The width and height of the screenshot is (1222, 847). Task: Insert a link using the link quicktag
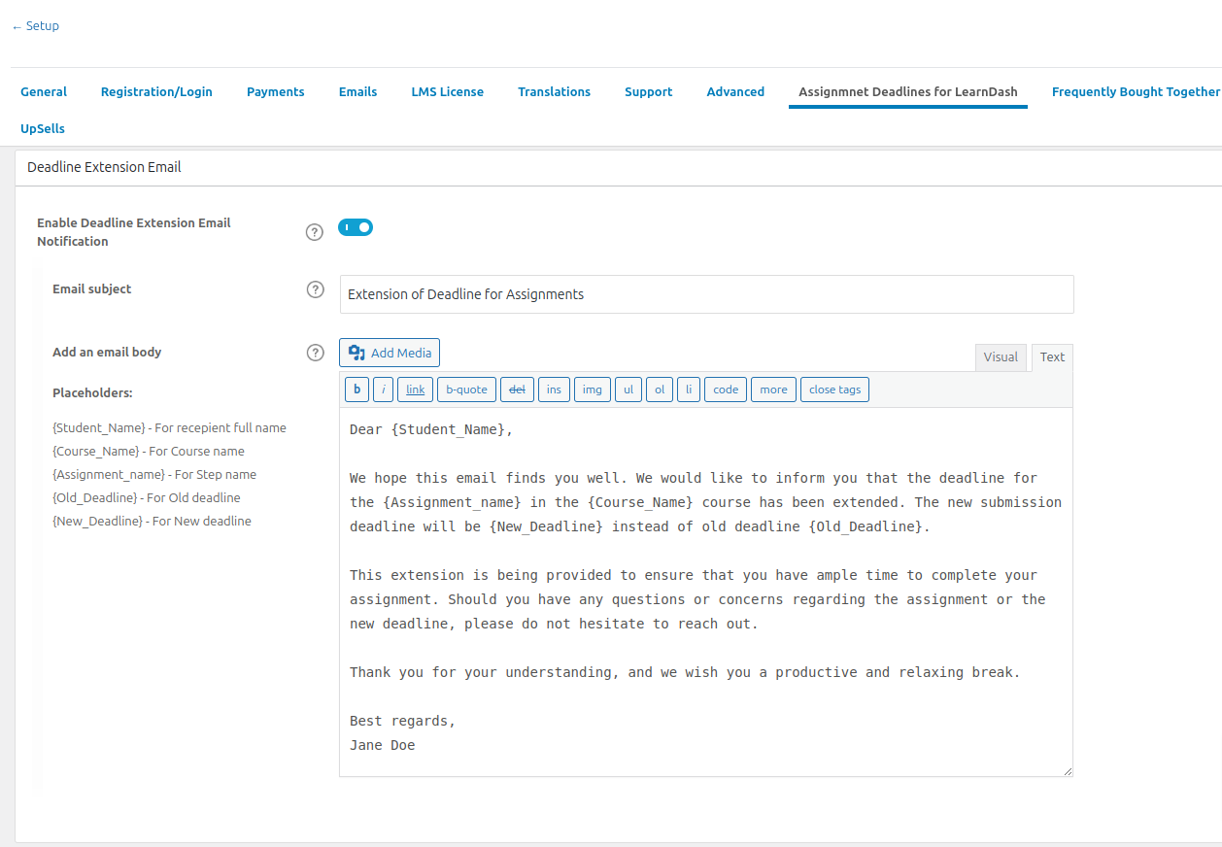pyautogui.click(x=415, y=390)
